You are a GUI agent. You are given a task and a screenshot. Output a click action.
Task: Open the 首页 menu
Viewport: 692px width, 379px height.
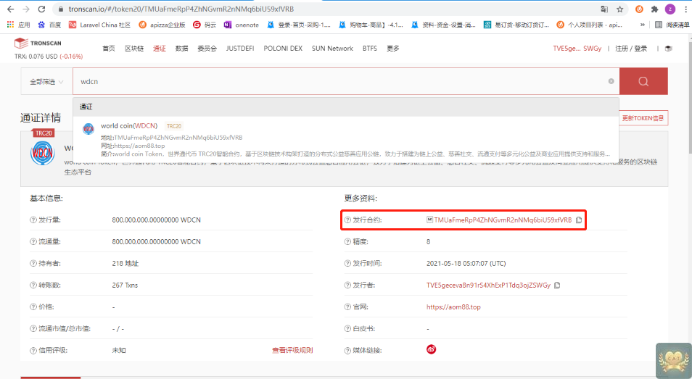click(x=109, y=49)
